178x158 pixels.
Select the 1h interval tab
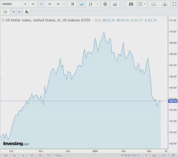click(33, 4)
